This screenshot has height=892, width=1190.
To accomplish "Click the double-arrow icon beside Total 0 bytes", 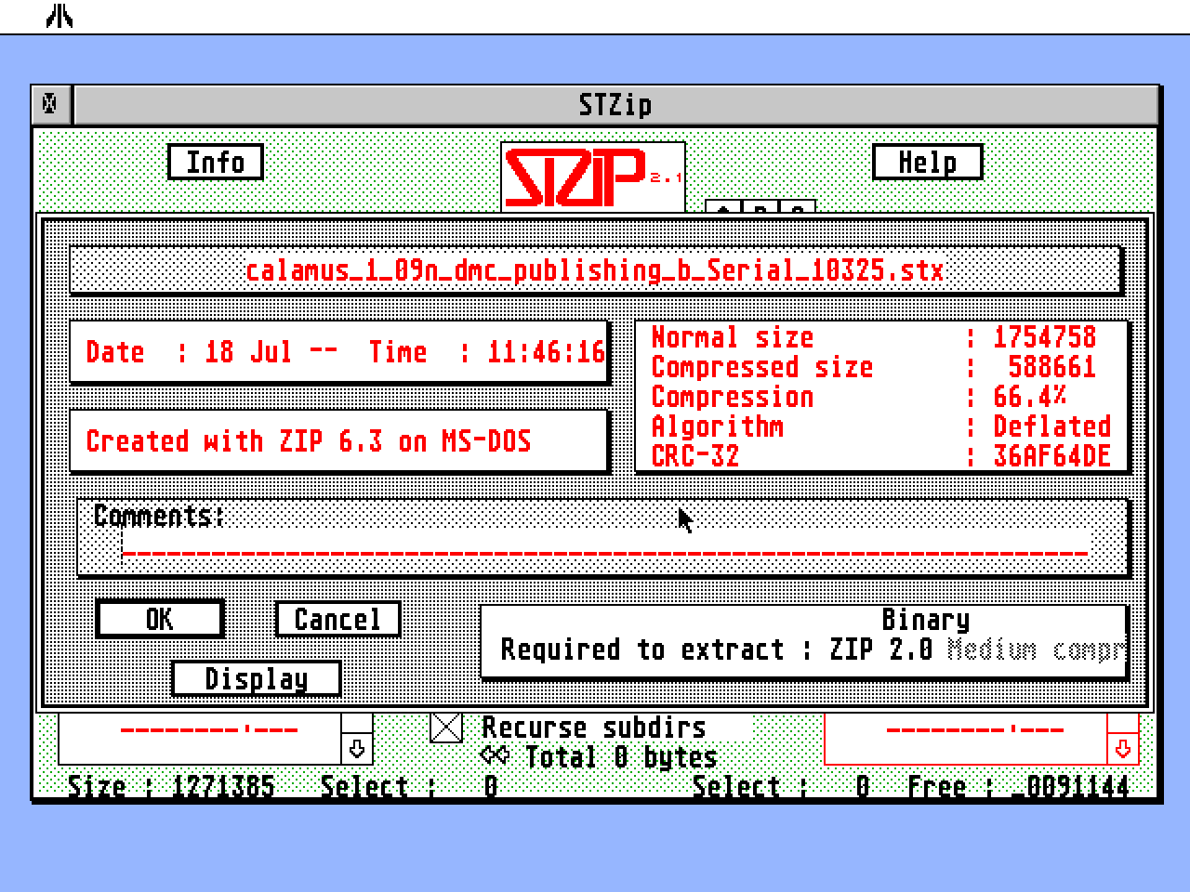I will [495, 754].
